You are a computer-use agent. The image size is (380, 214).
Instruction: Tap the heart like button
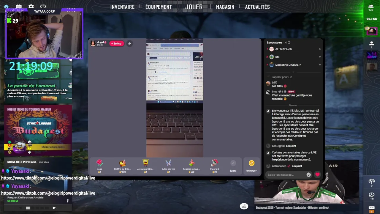pos(317,175)
